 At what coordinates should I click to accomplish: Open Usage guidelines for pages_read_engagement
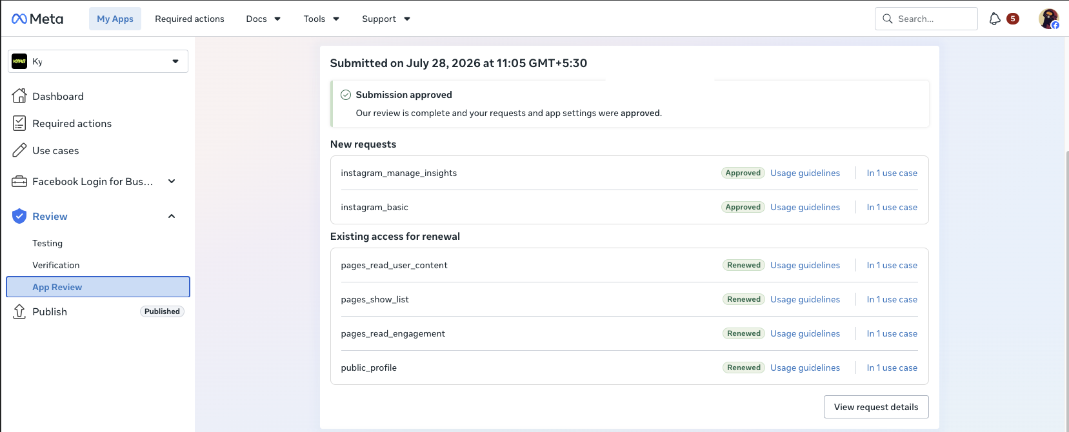pyautogui.click(x=805, y=333)
